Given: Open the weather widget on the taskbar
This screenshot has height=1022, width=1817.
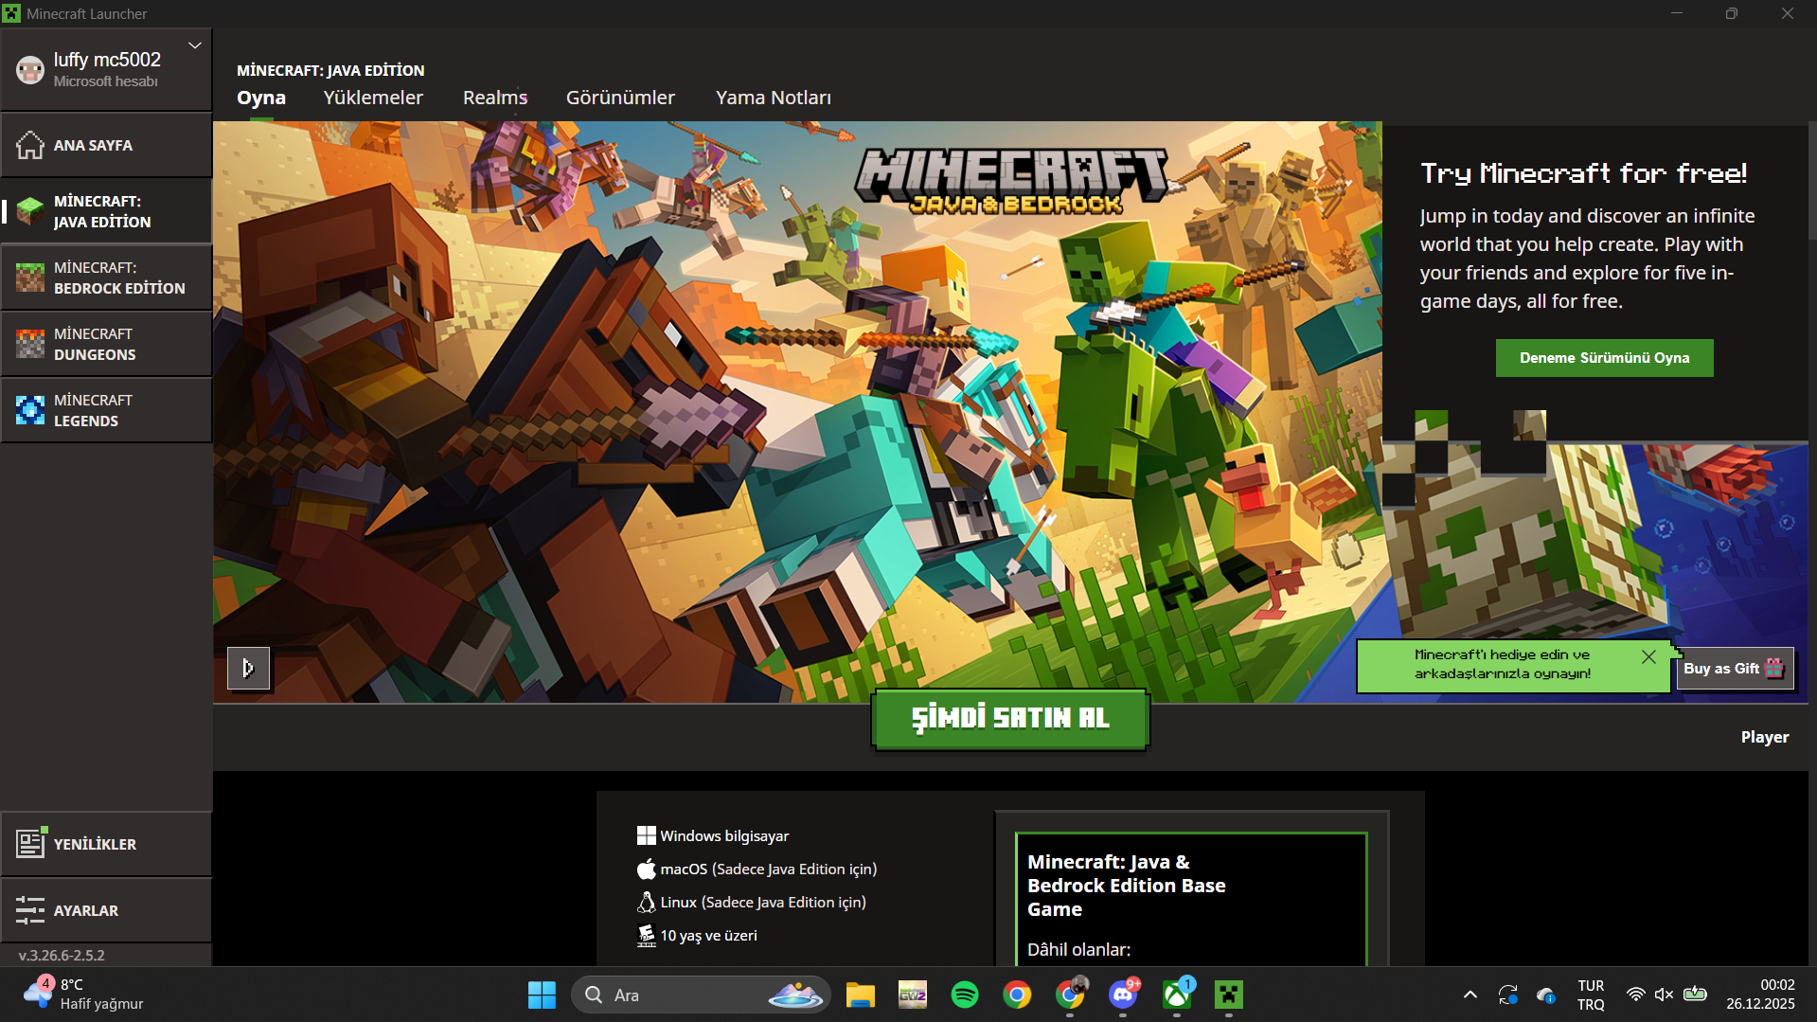Looking at the screenshot, I should 83,995.
